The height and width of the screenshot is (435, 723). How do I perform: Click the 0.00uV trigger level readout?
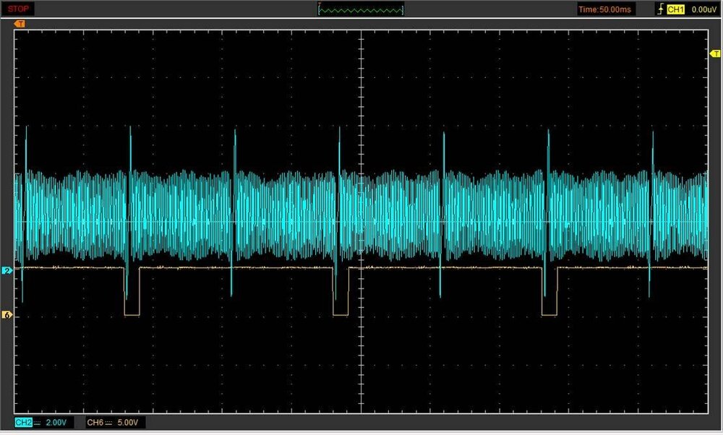[x=703, y=9]
